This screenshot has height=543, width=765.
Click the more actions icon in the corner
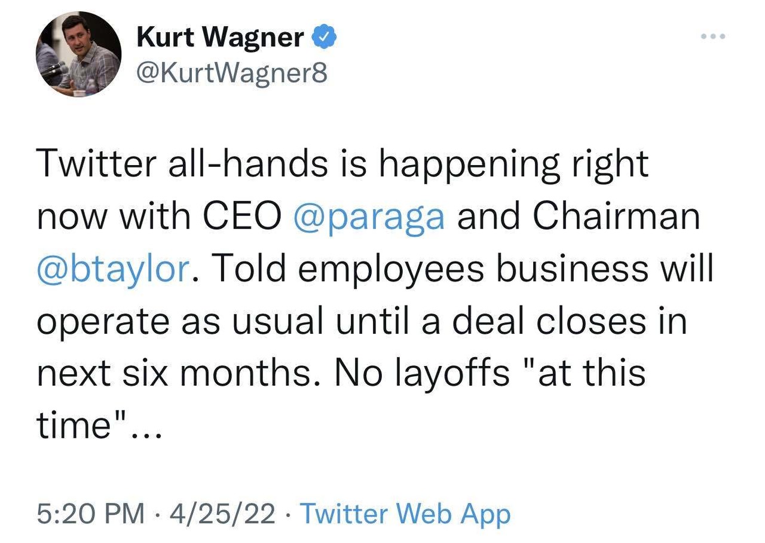click(712, 36)
